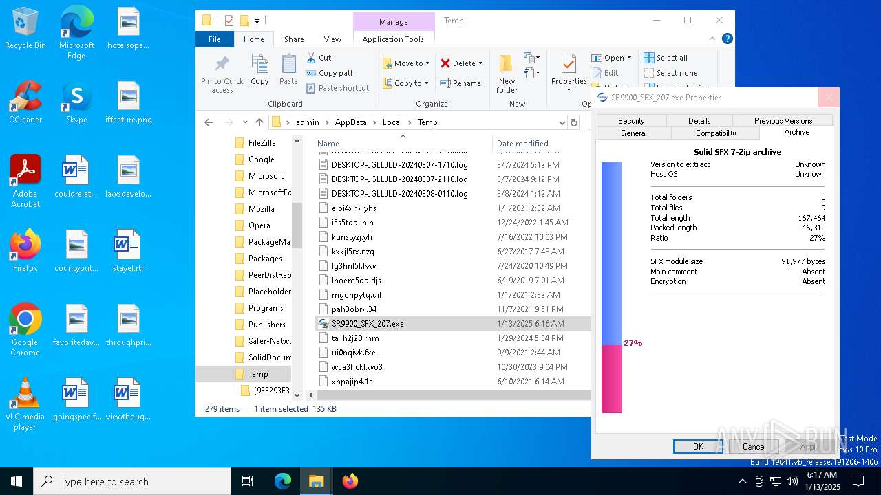
Task: Click Select all in ribbon
Action: [x=666, y=58]
